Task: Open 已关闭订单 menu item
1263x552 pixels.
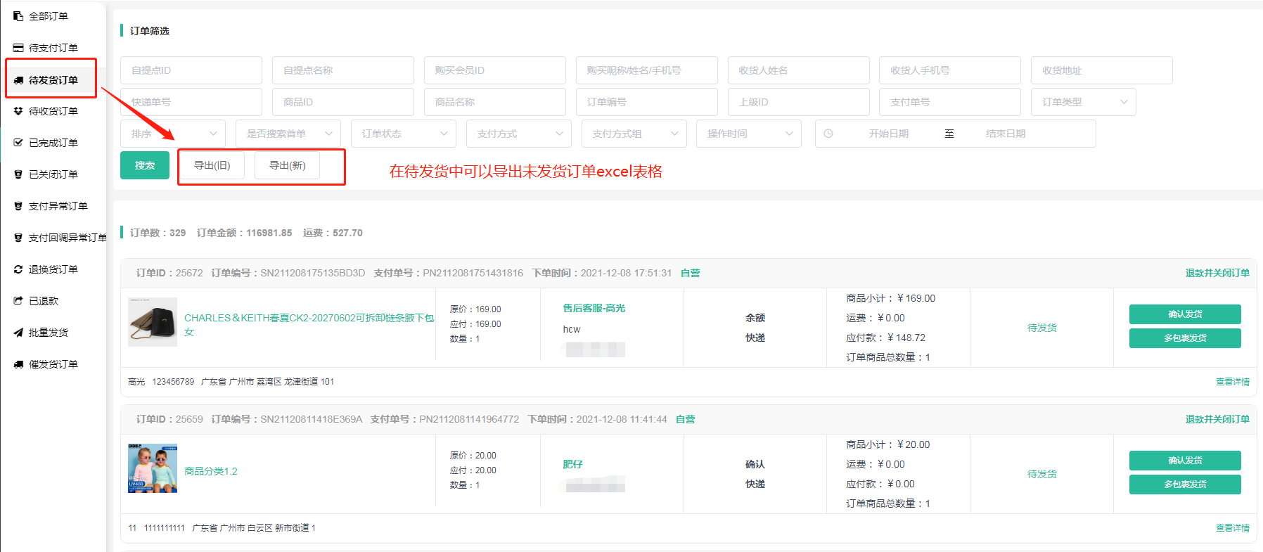Action: (x=53, y=174)
